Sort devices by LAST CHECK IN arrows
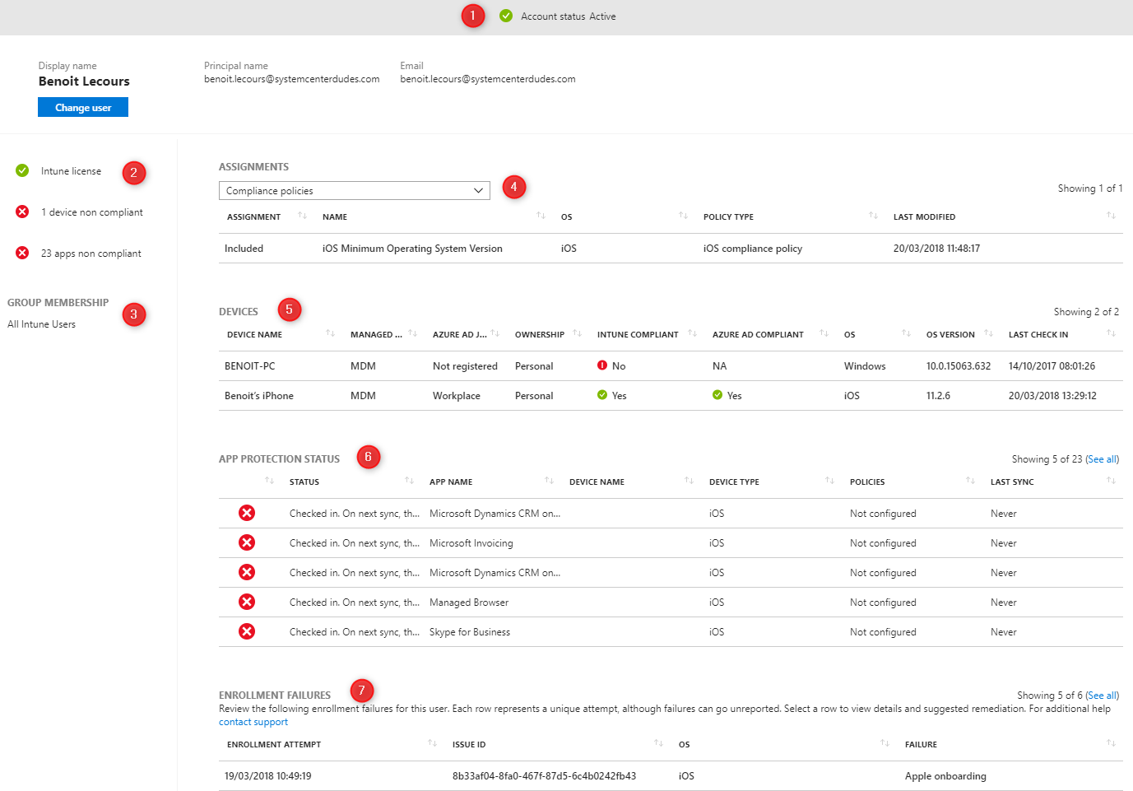 point(1111,333)
